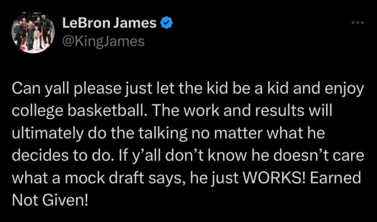Open LeBron James's profile picture
377x222 pixels.
(33, 32)
